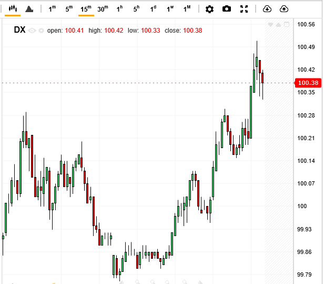This screenshot has height=284, width=324.
Task: Click the cloud download icon
Action: coord(267,9)
